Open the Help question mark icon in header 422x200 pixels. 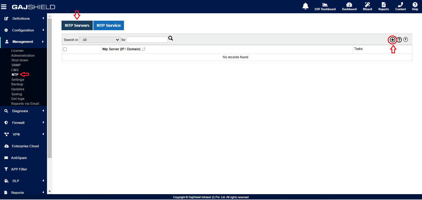click(x=415, y=5)
